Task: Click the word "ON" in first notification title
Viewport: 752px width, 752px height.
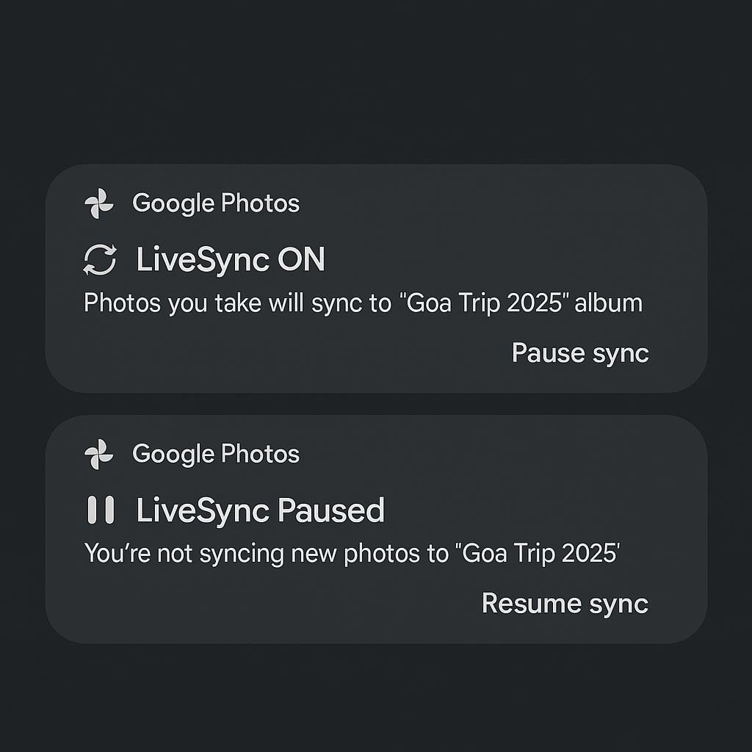Action: (x=301, y=260)
